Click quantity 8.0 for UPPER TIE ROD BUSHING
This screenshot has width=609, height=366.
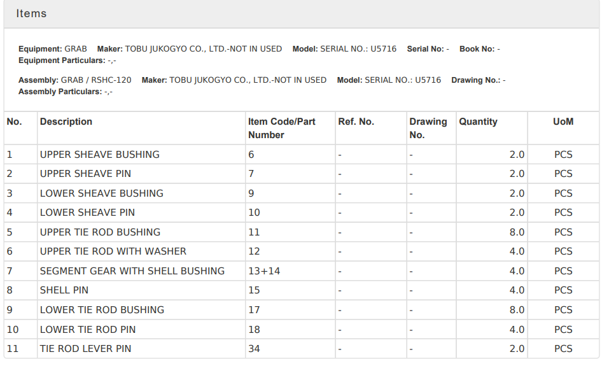516,232
